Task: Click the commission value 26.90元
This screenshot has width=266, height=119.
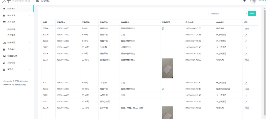Action: [x=85, y=89]
